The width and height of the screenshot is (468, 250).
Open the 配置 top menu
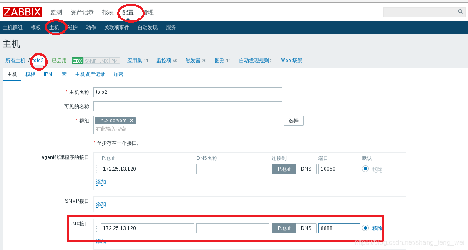(128, 12)
